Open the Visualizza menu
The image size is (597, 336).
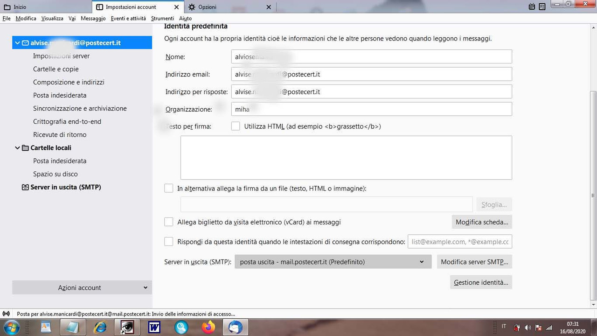[x=52, y=18]
